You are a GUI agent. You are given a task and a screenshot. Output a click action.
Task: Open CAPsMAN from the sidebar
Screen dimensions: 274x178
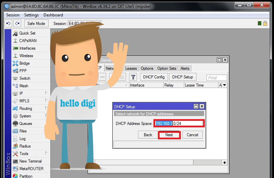pyautogui.click(x=28, y=41)
